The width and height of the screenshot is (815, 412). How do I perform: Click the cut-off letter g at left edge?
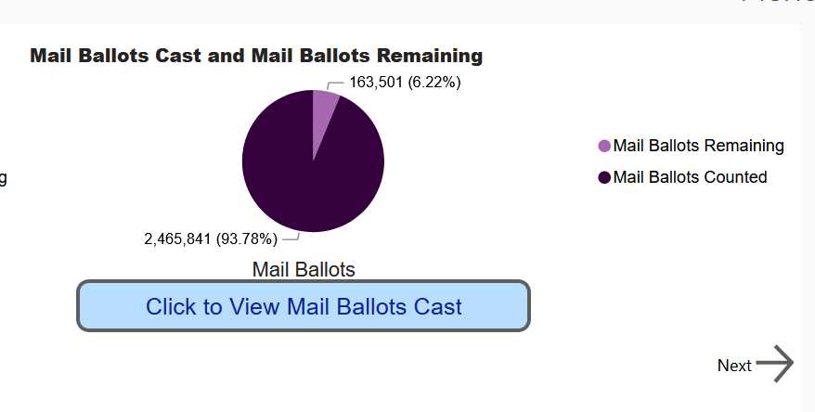click(x=3, y=179)
